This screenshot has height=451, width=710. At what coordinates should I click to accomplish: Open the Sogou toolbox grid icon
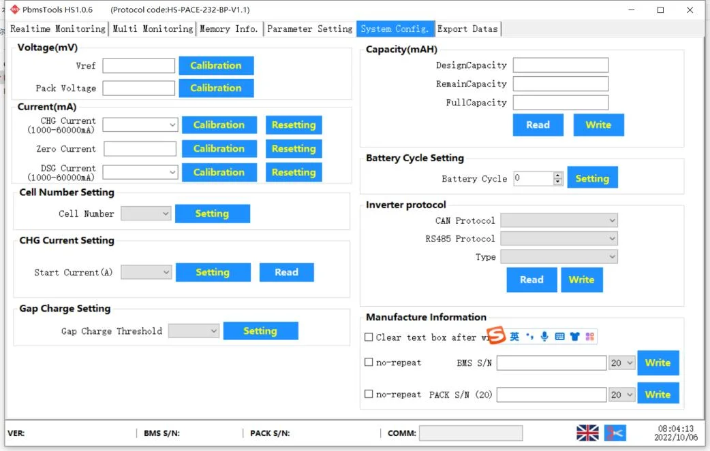pos(590,337)
